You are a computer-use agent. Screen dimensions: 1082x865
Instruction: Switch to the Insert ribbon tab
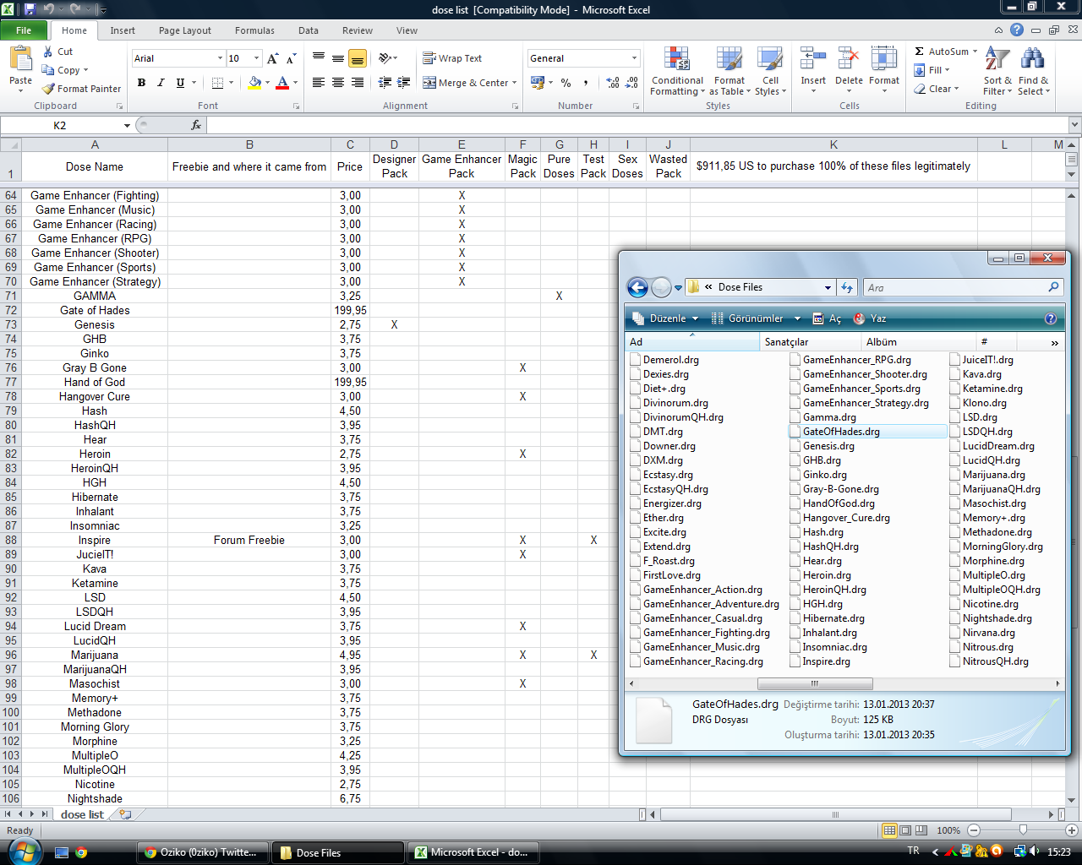[123, 30]
